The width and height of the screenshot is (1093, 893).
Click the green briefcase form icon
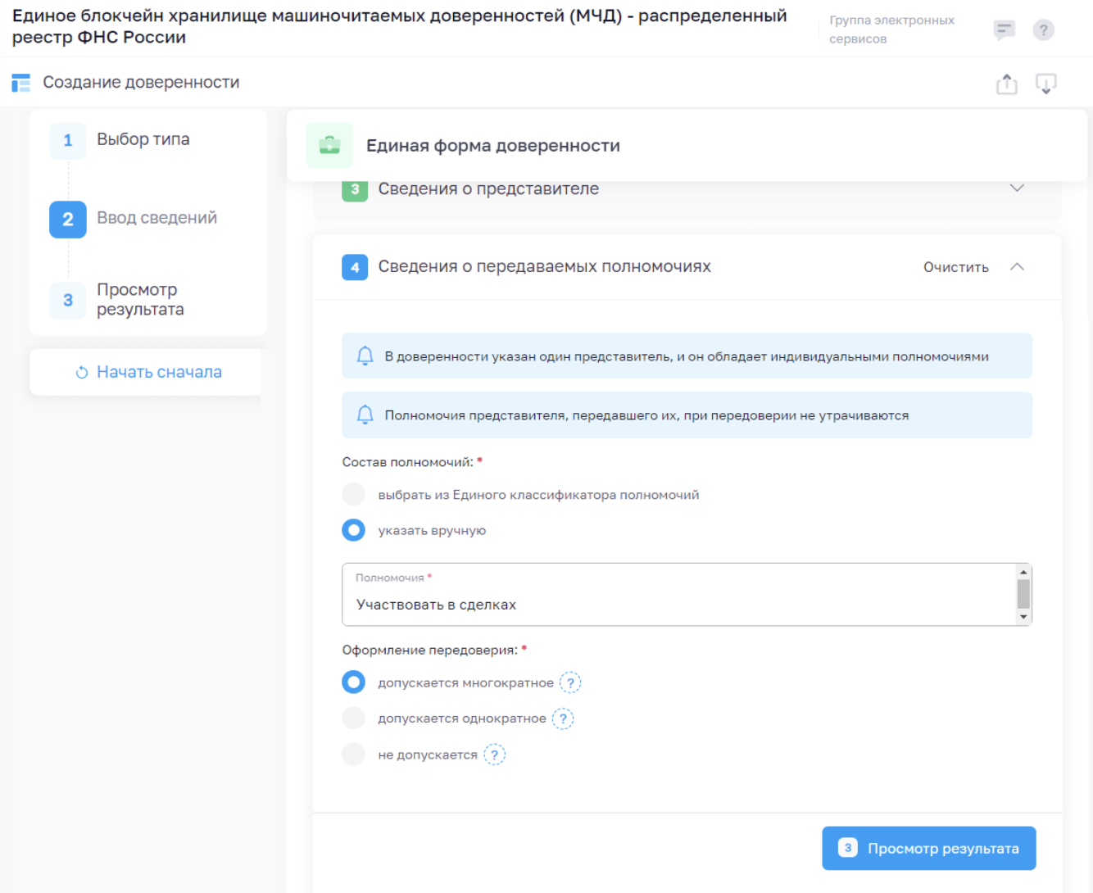coord(329,146)
